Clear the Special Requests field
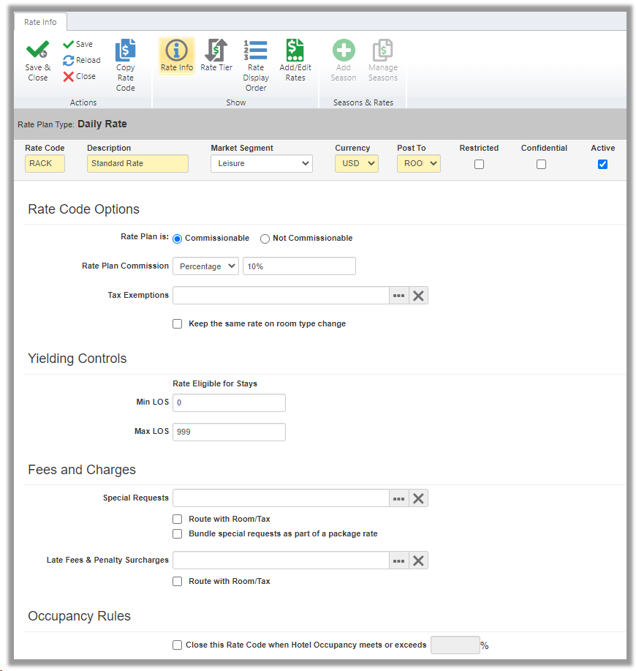Image resolution: width=636 pixels, height=671 pixels. [418, 498]
